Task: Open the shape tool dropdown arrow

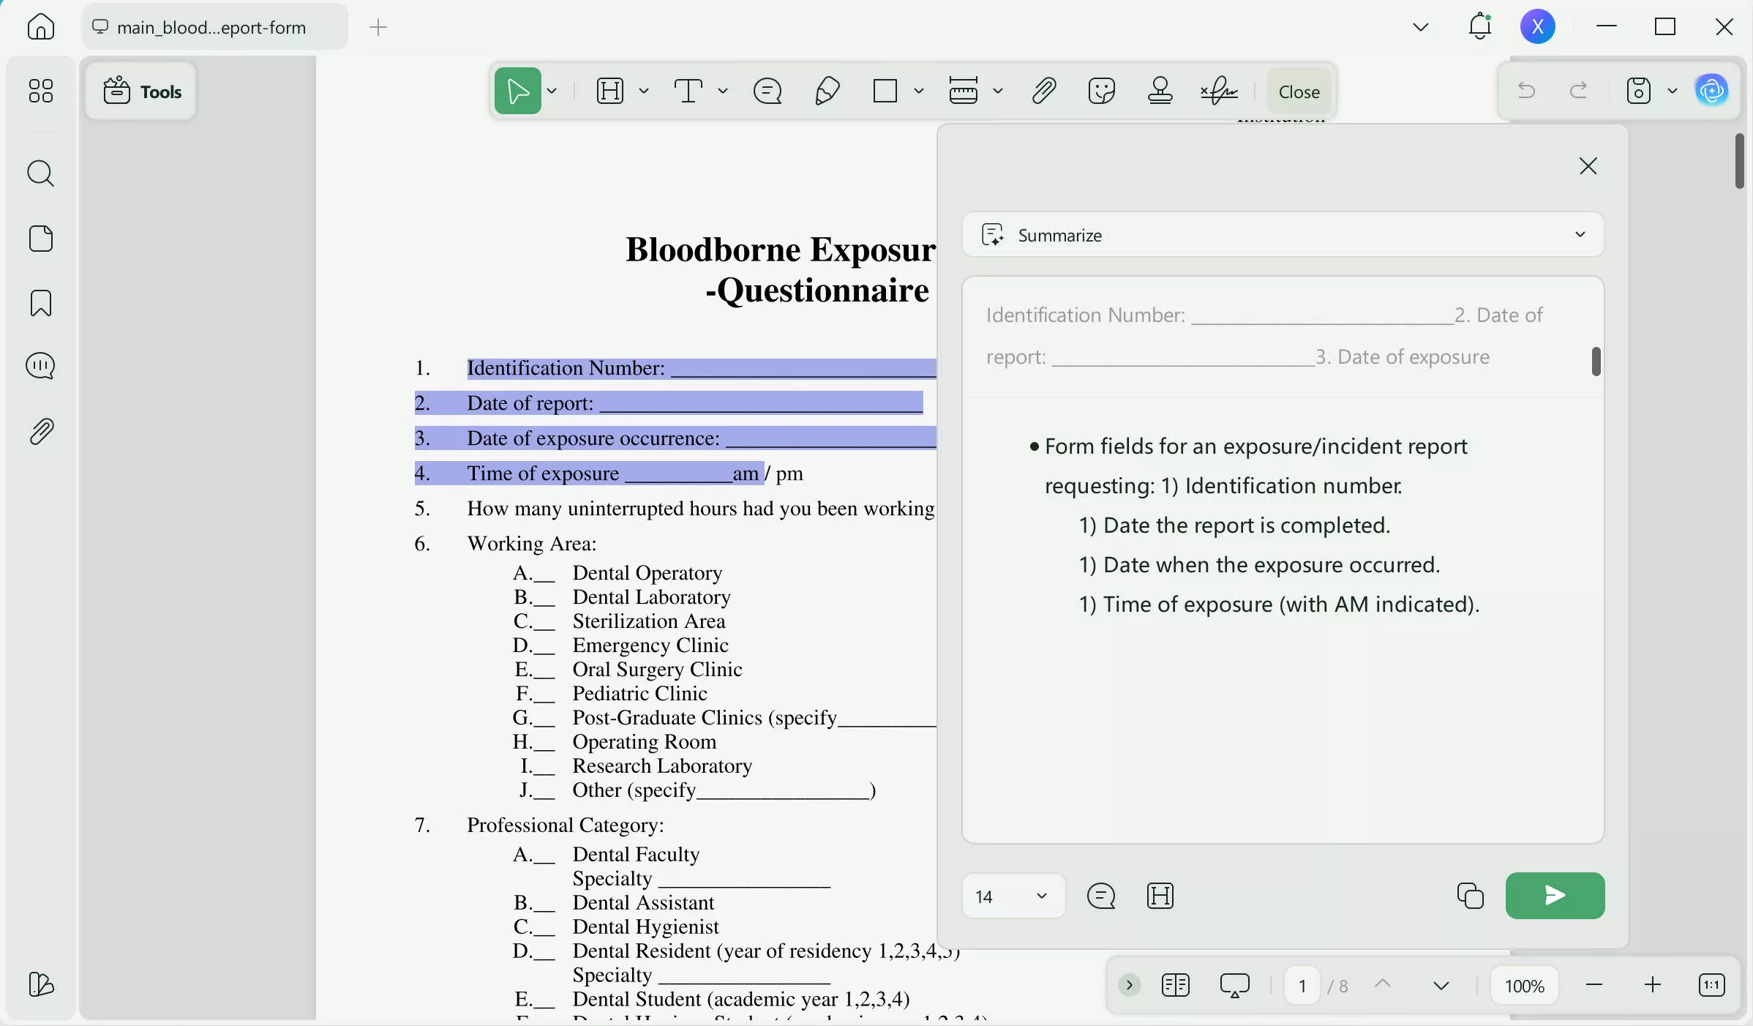Action: [917, 91]
